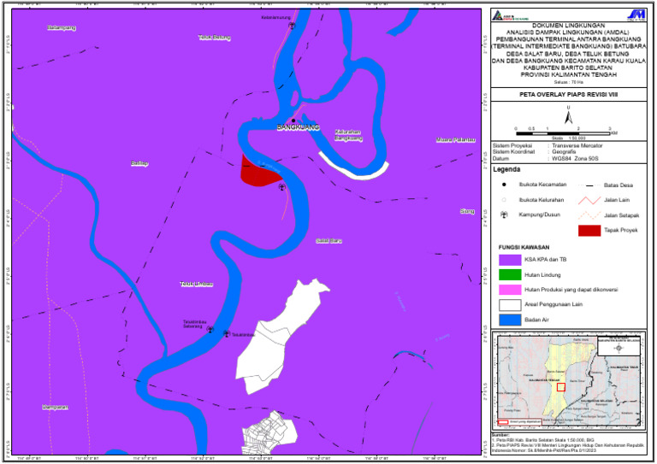
Task: Click the Batas Desa legend text
Action: pos(619,185)
